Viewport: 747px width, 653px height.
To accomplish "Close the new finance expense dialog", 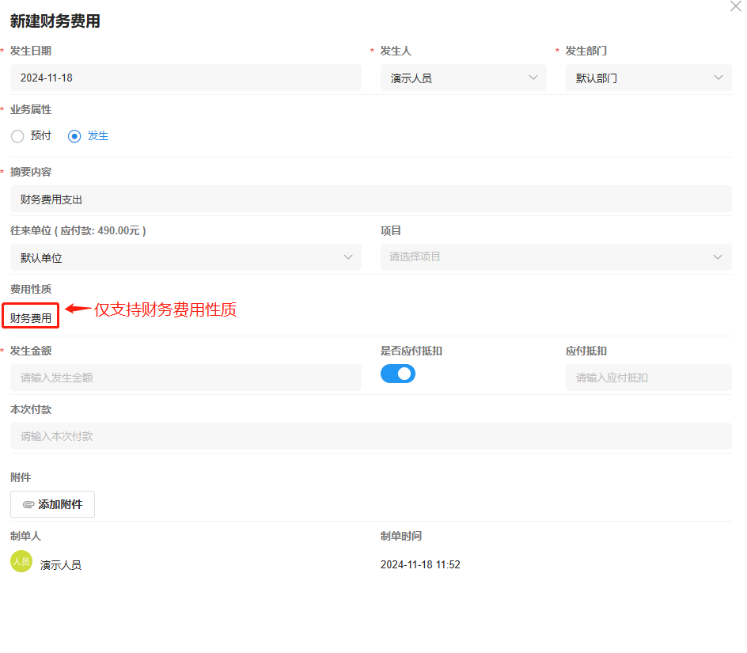I will pyautogui.click(x=735, y=6).
